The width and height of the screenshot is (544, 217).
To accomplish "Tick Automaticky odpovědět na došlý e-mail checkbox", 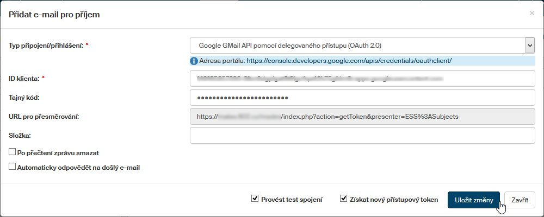I will coord(13,168).
